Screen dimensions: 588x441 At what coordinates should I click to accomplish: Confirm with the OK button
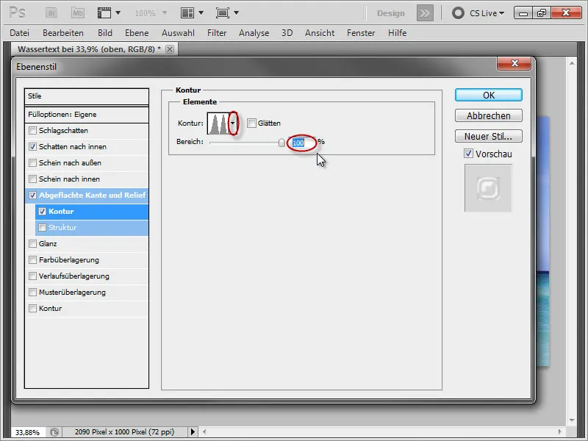[x=489, y=96]
